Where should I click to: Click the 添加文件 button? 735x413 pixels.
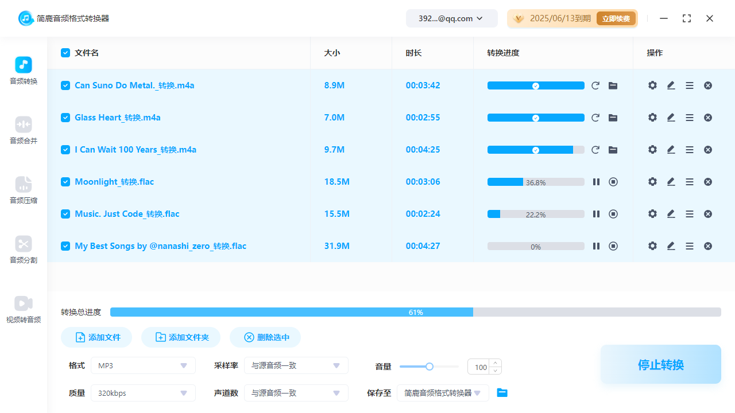[97, 337]
